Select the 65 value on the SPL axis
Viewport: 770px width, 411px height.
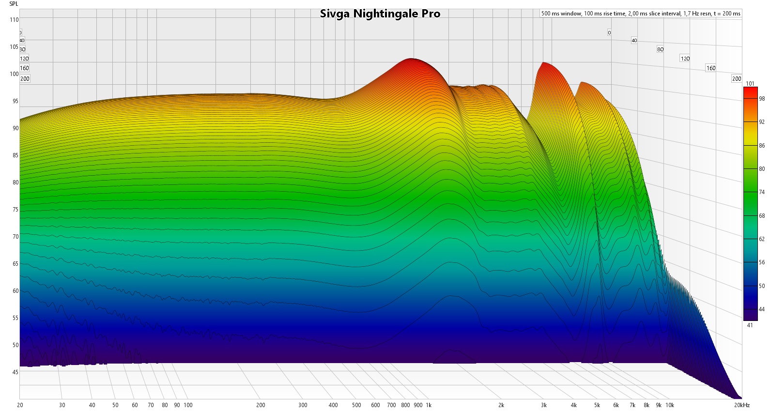click(x=15, y=264)
